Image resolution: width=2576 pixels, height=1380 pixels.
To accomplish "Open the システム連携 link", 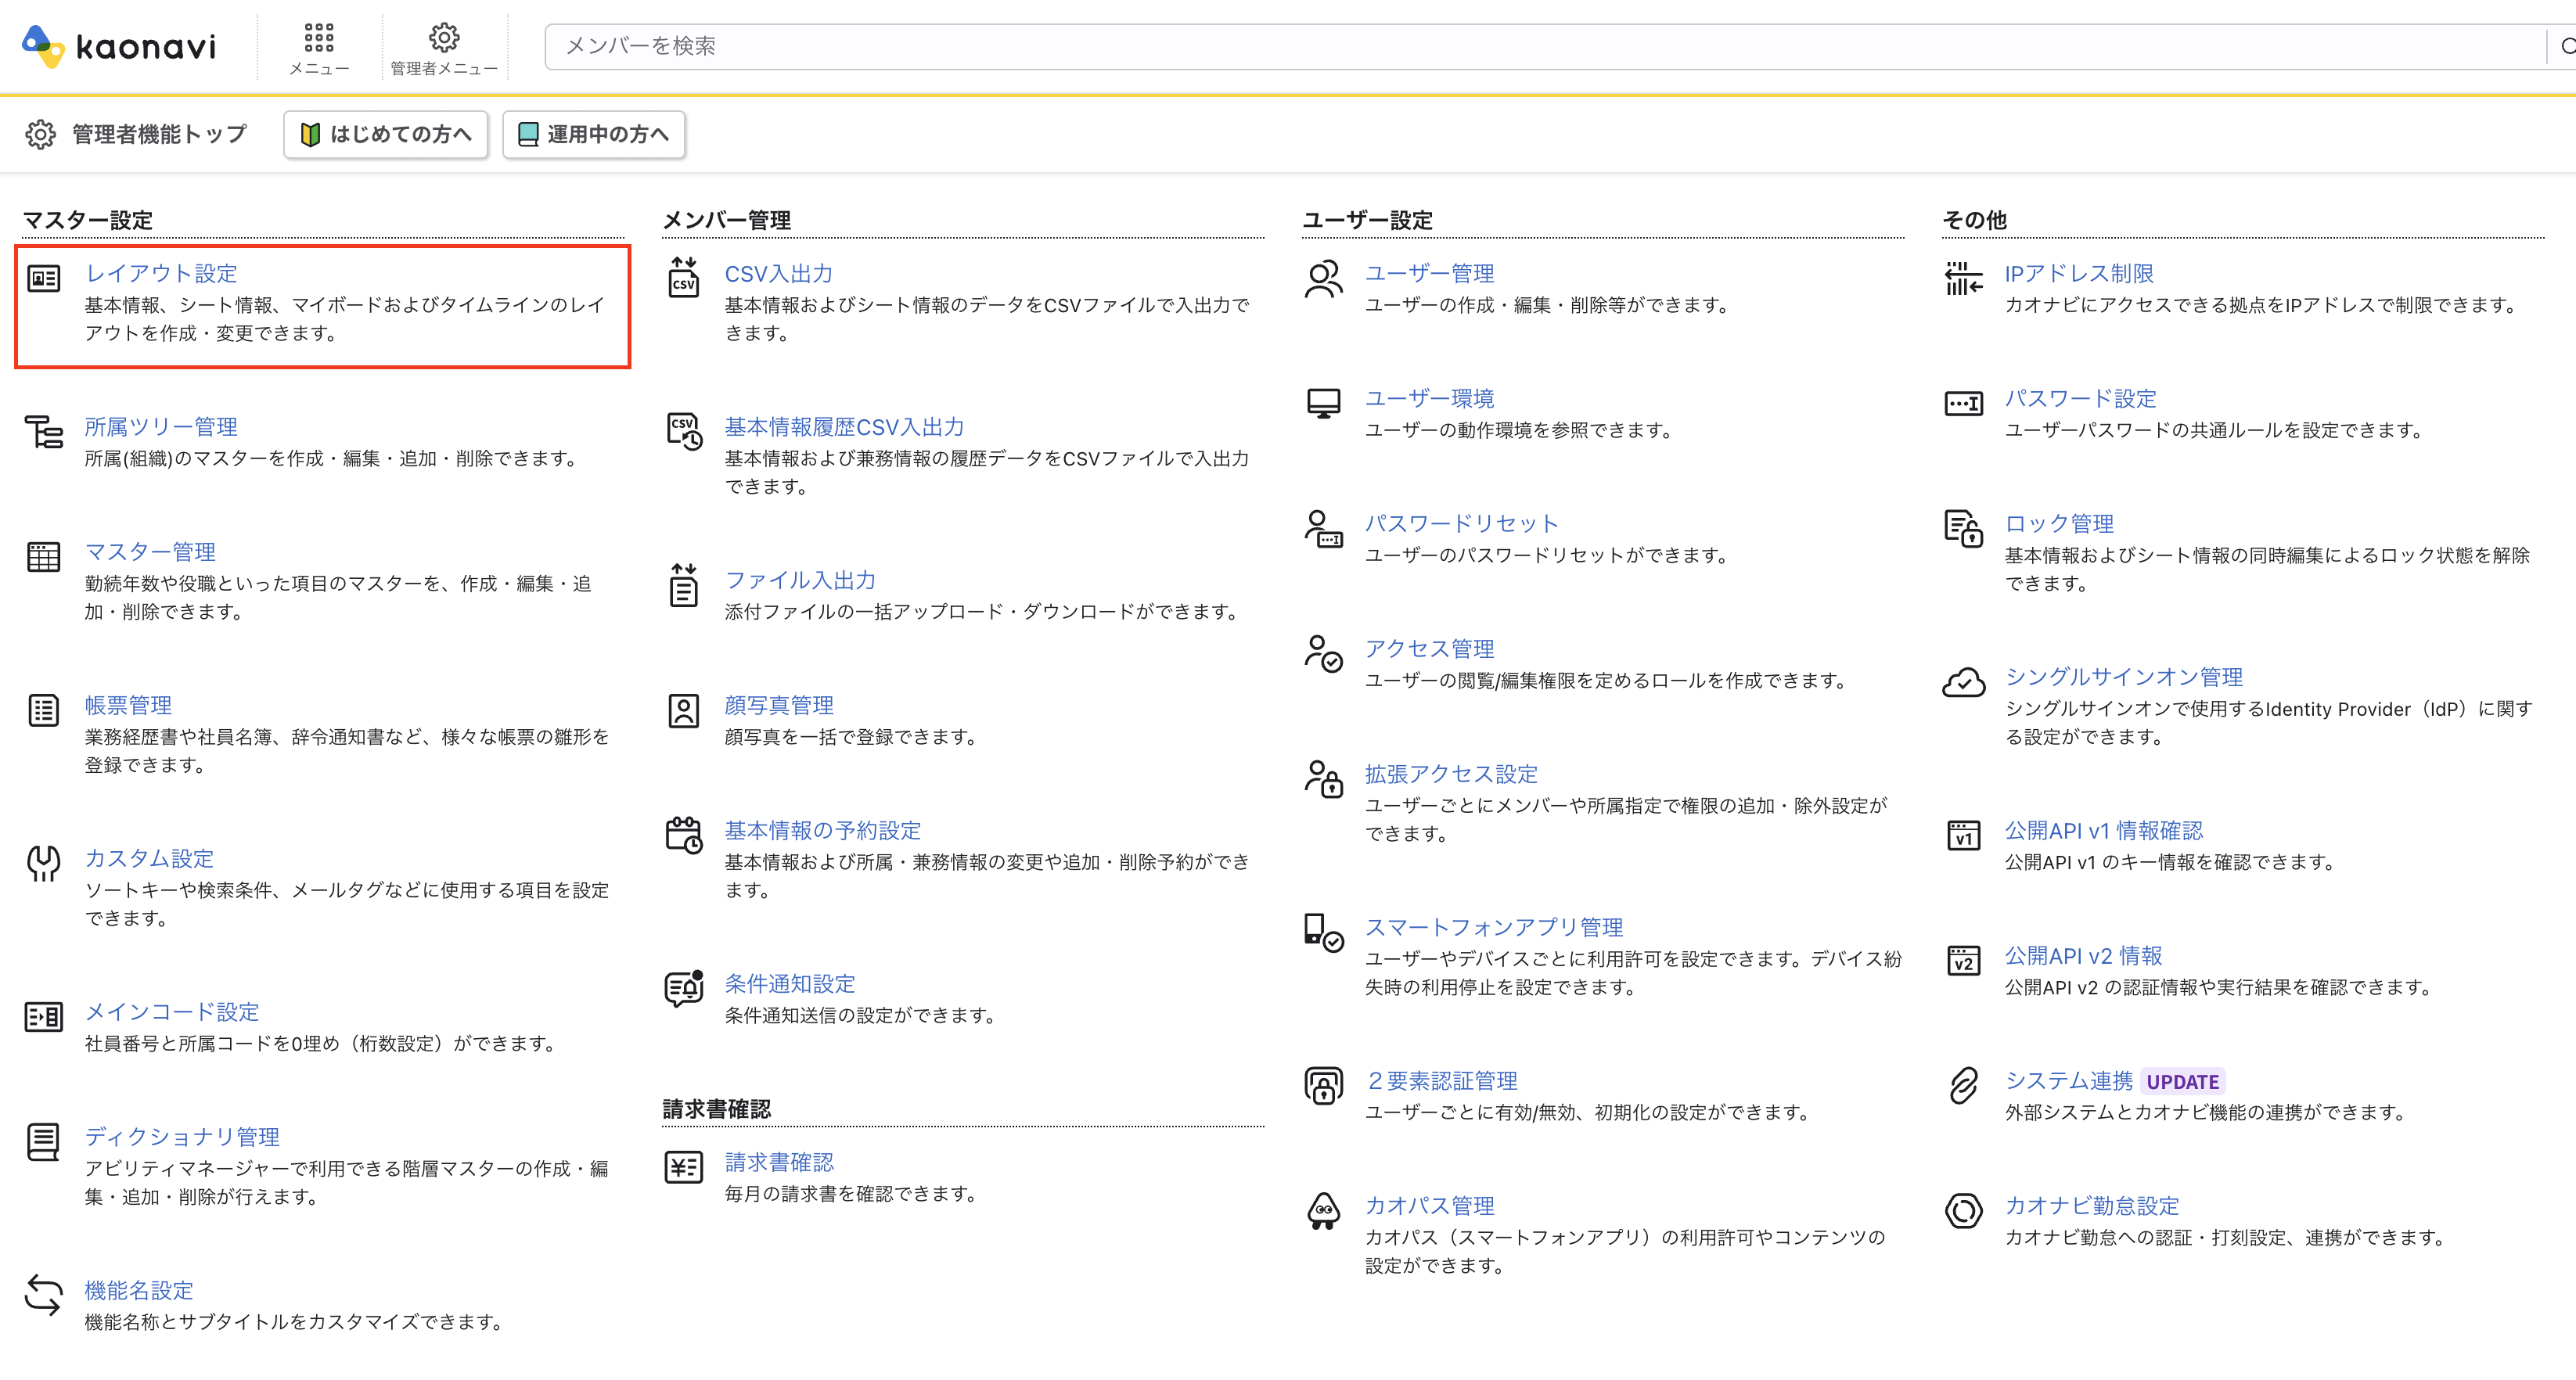I will [x=2069, y=1081].
